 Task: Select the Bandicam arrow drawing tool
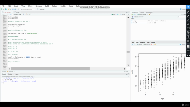coord(188,24)
